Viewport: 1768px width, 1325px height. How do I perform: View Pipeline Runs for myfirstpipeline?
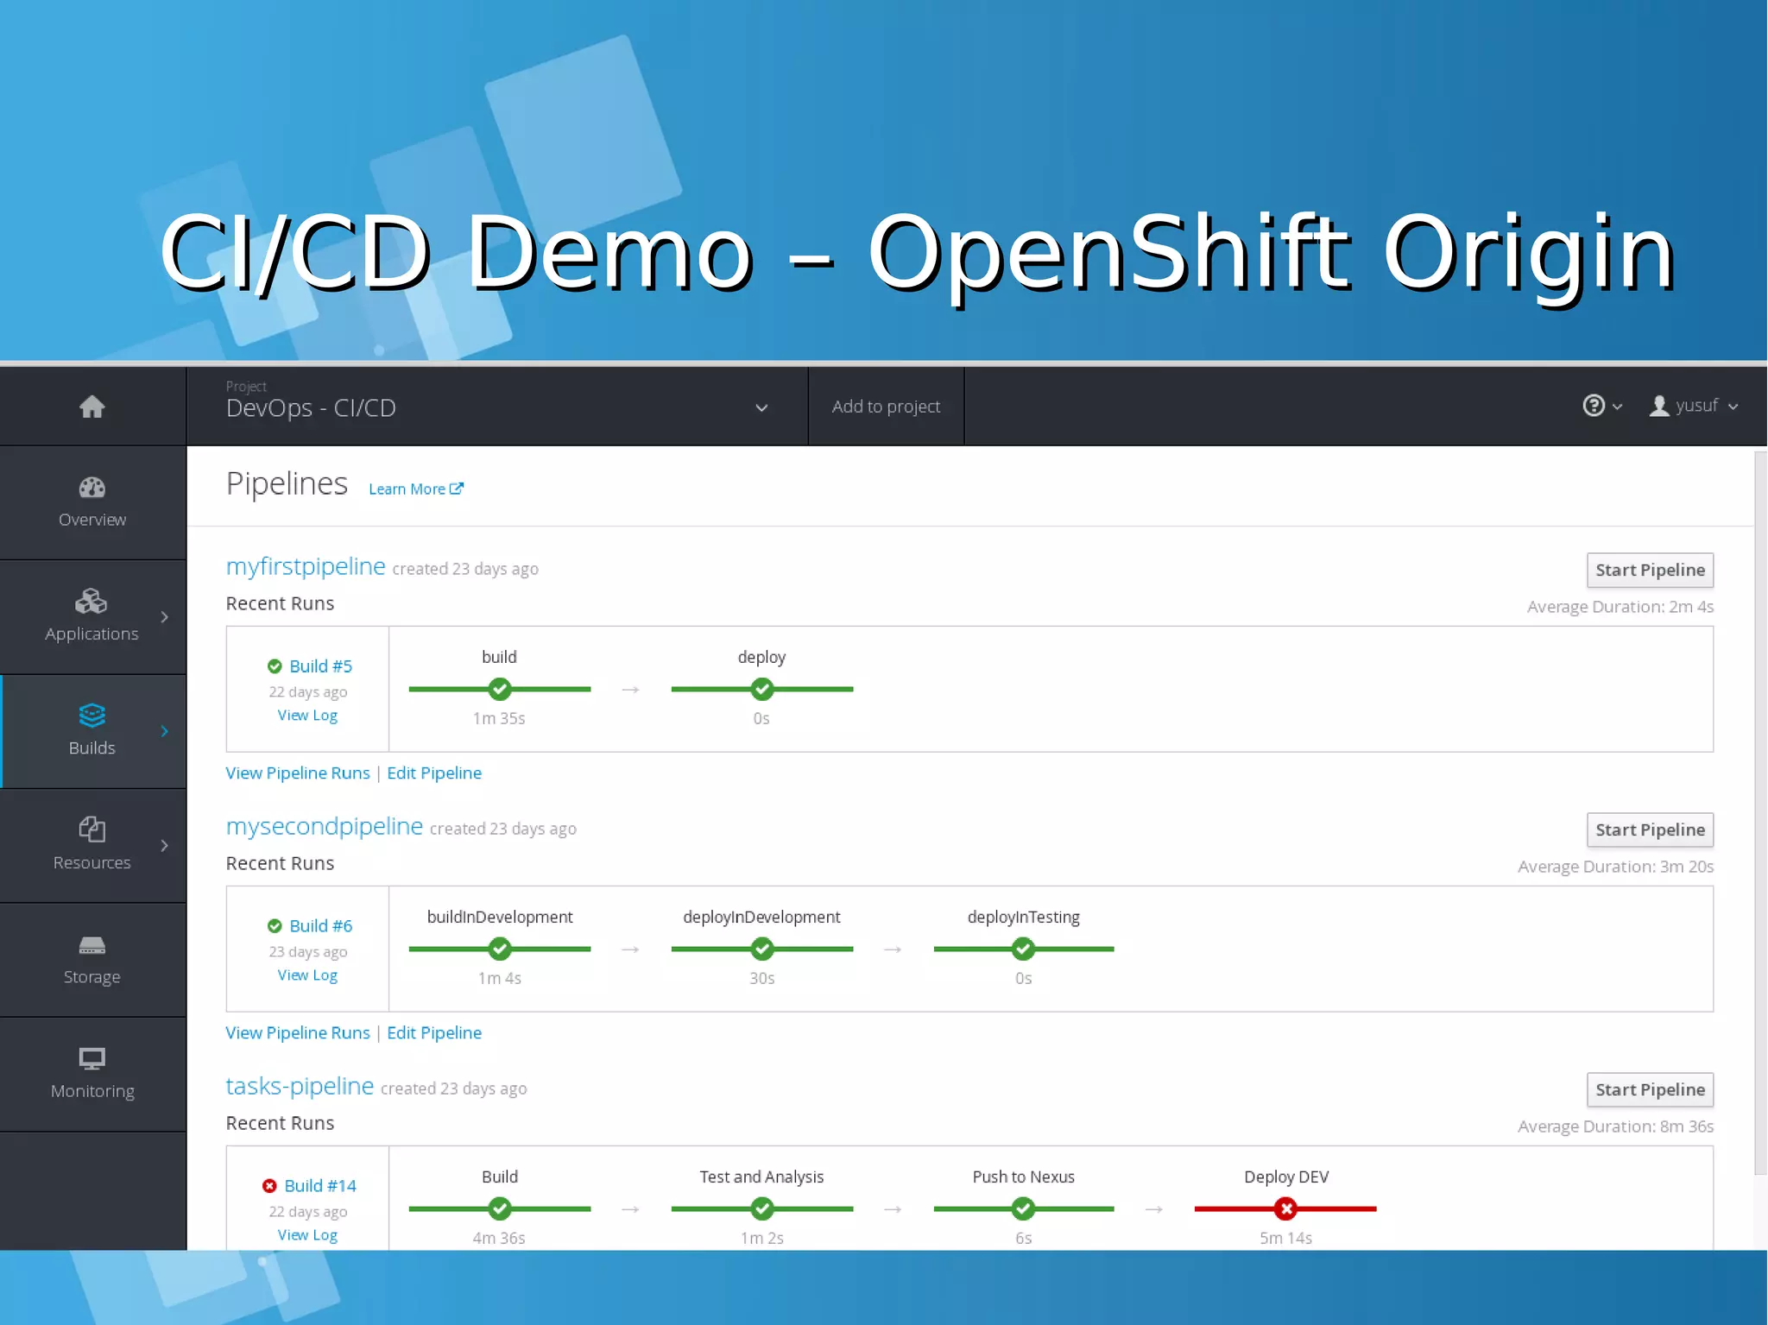(298, 773)
